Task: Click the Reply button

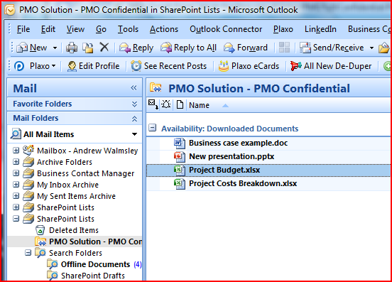Action: pyautogui.click(x=136, y=48)
